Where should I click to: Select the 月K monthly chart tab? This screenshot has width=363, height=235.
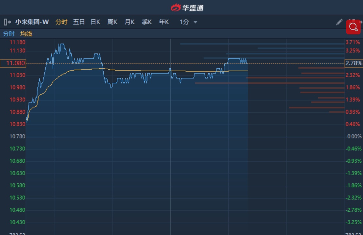coord(130,22)
